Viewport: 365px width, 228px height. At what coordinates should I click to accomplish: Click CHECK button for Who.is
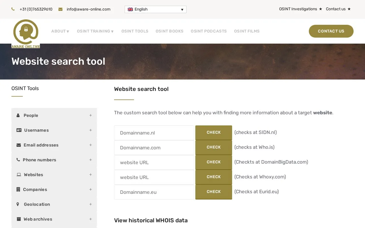pos(214,147)
